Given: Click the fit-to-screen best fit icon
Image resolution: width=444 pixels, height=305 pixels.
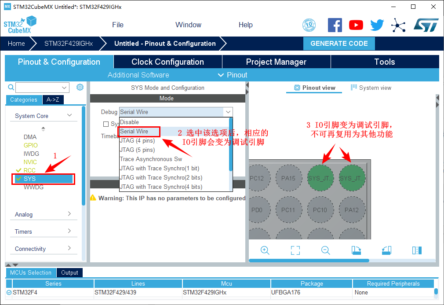Looking at the screenshot, I should [295, 250].
